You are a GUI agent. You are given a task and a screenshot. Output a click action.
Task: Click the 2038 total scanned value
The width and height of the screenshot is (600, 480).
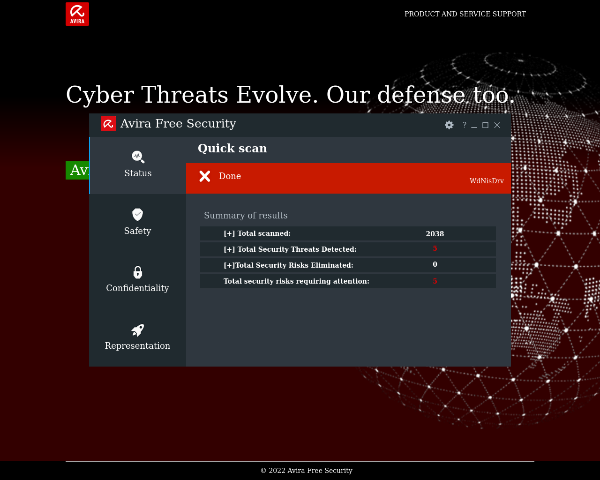435,234
